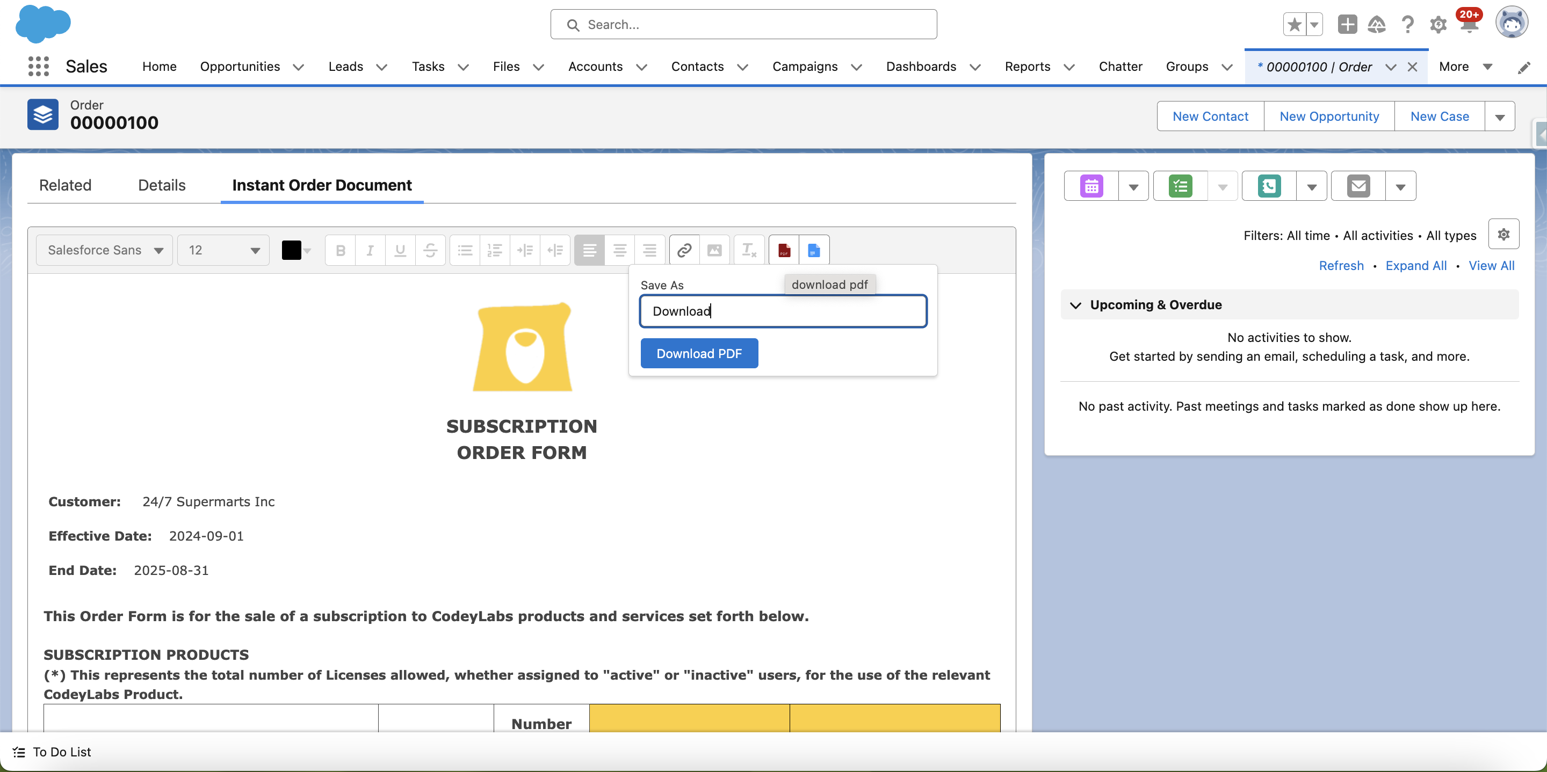Click the View All link
The height and width of the screenshot is (772, 1547).
tap(1491, 266)
